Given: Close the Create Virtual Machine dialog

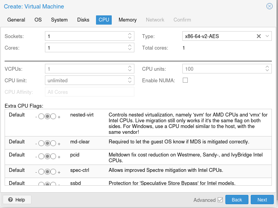Looking at the screenshot, I should tap(270, 6).
